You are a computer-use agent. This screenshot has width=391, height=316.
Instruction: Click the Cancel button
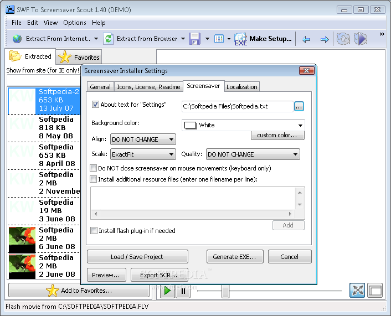[290, 257]
